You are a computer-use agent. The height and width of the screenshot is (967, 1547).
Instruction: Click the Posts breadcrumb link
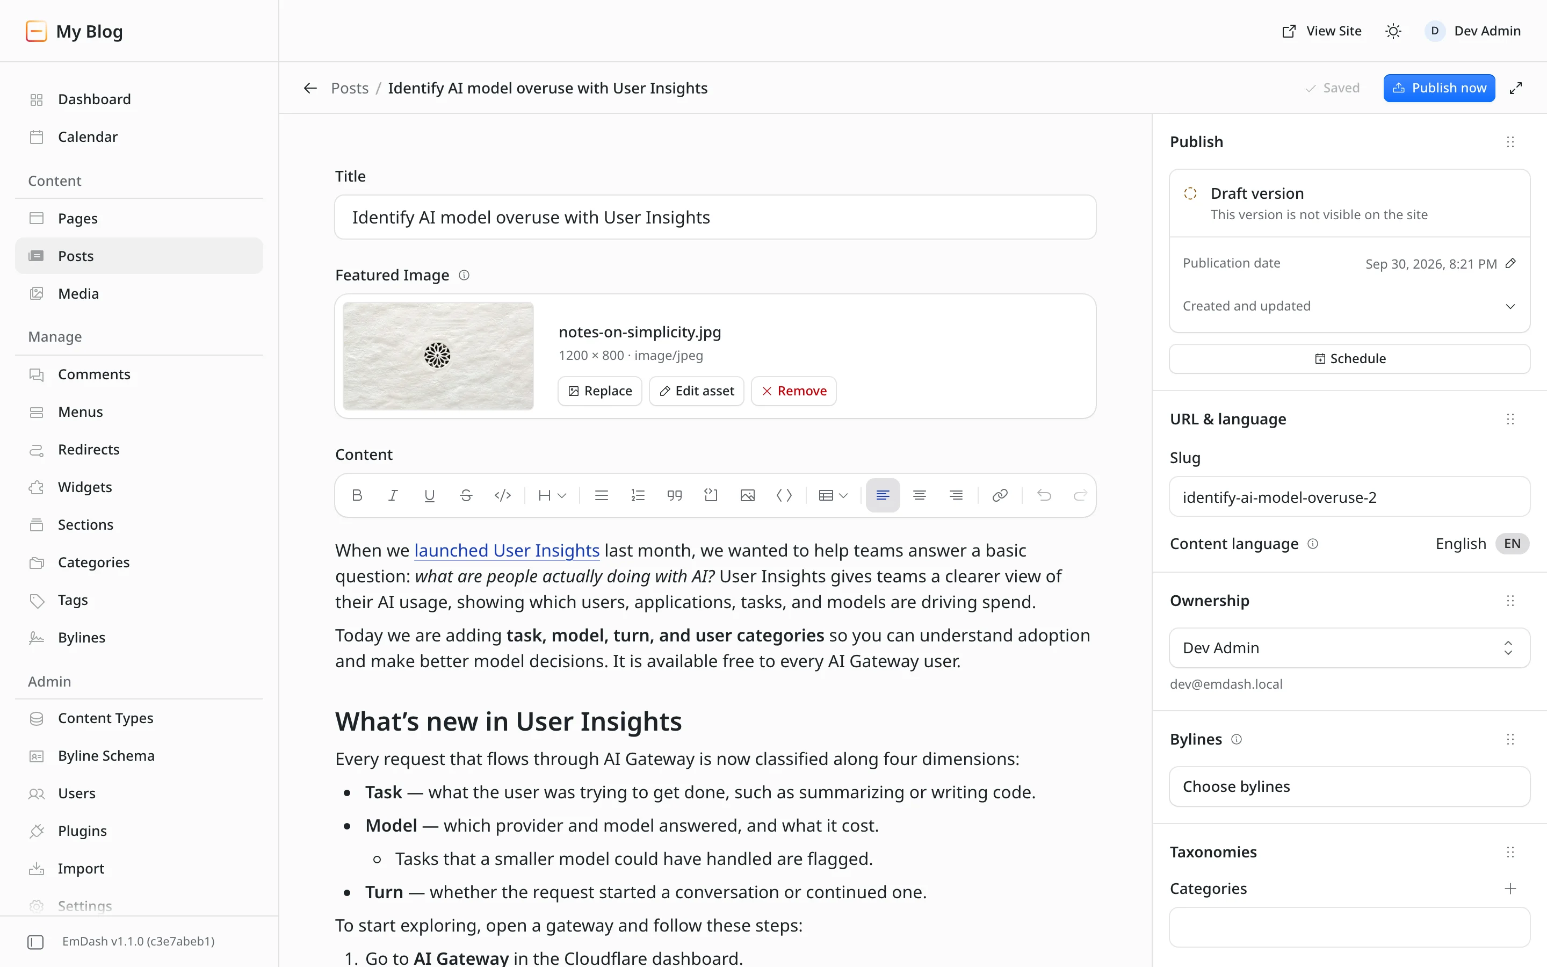[x=350, y=88]
